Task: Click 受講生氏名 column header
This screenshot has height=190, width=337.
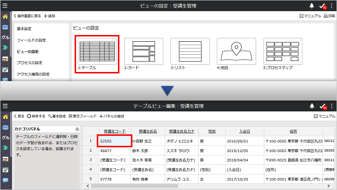Action: point(148,131)
